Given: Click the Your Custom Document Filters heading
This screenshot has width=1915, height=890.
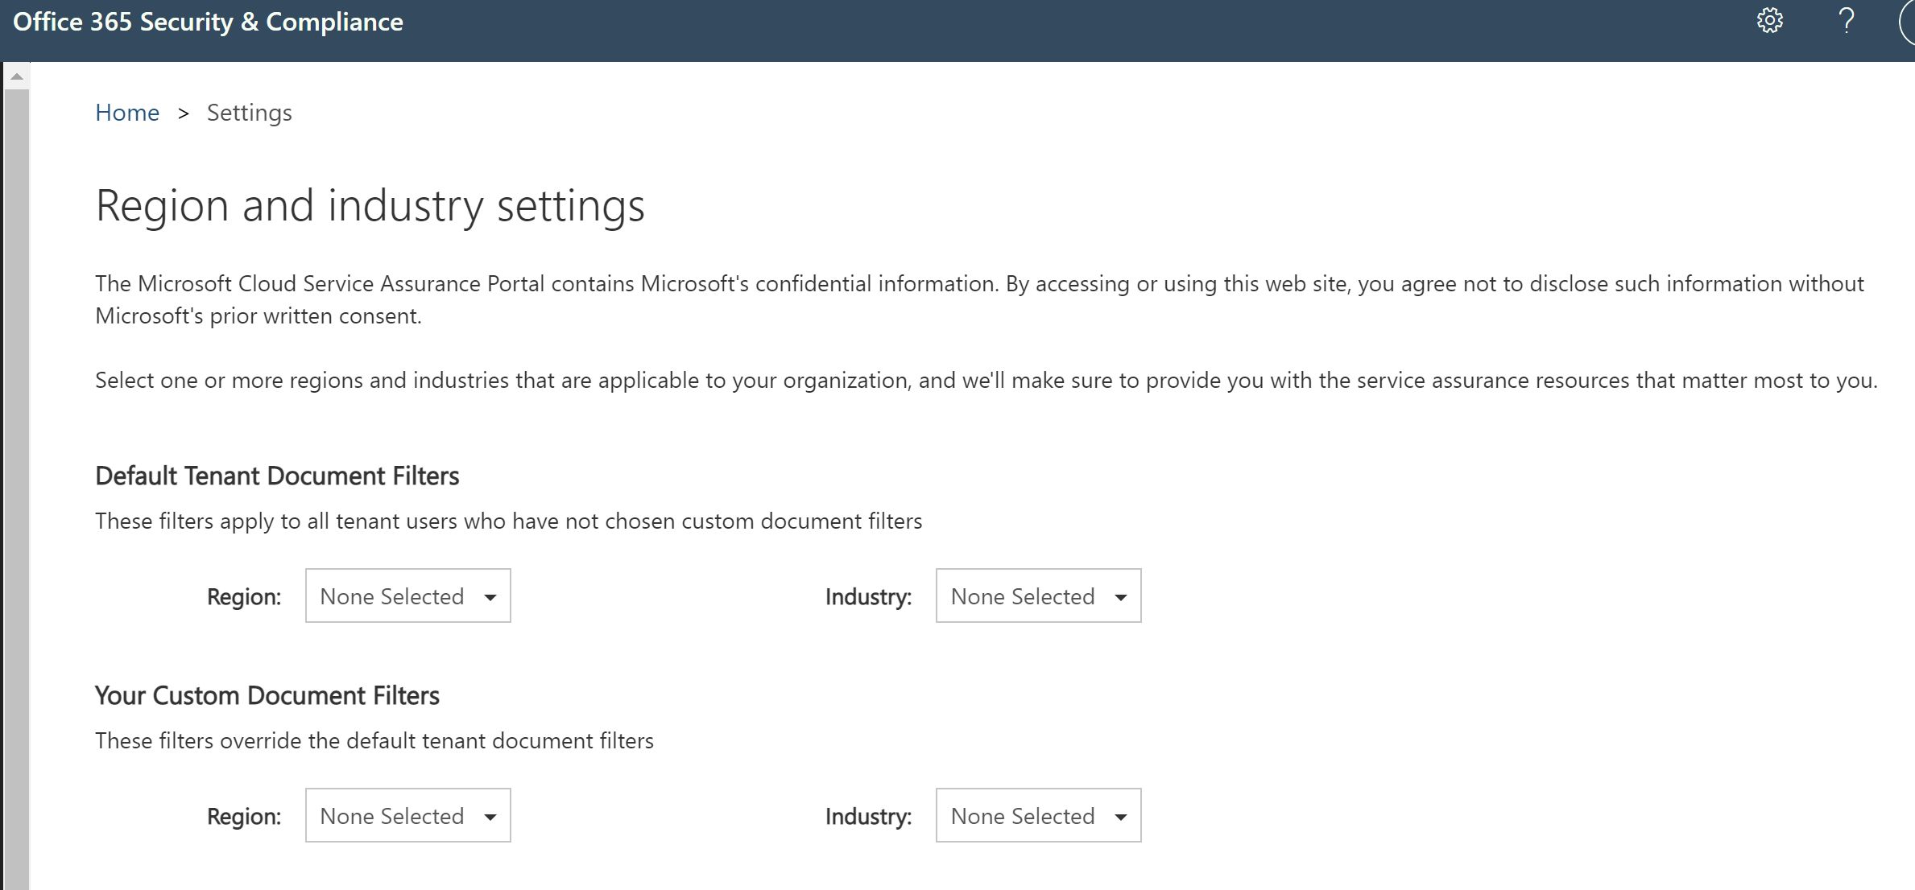Looking at the screenshot, I should click(267, 695).
